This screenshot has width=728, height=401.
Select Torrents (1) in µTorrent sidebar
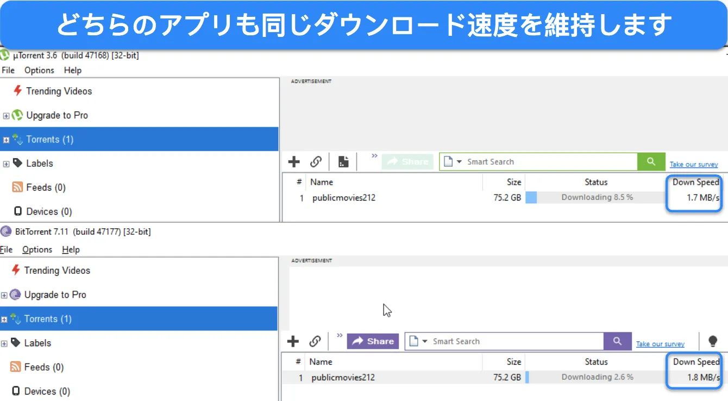tap(139, 139)
